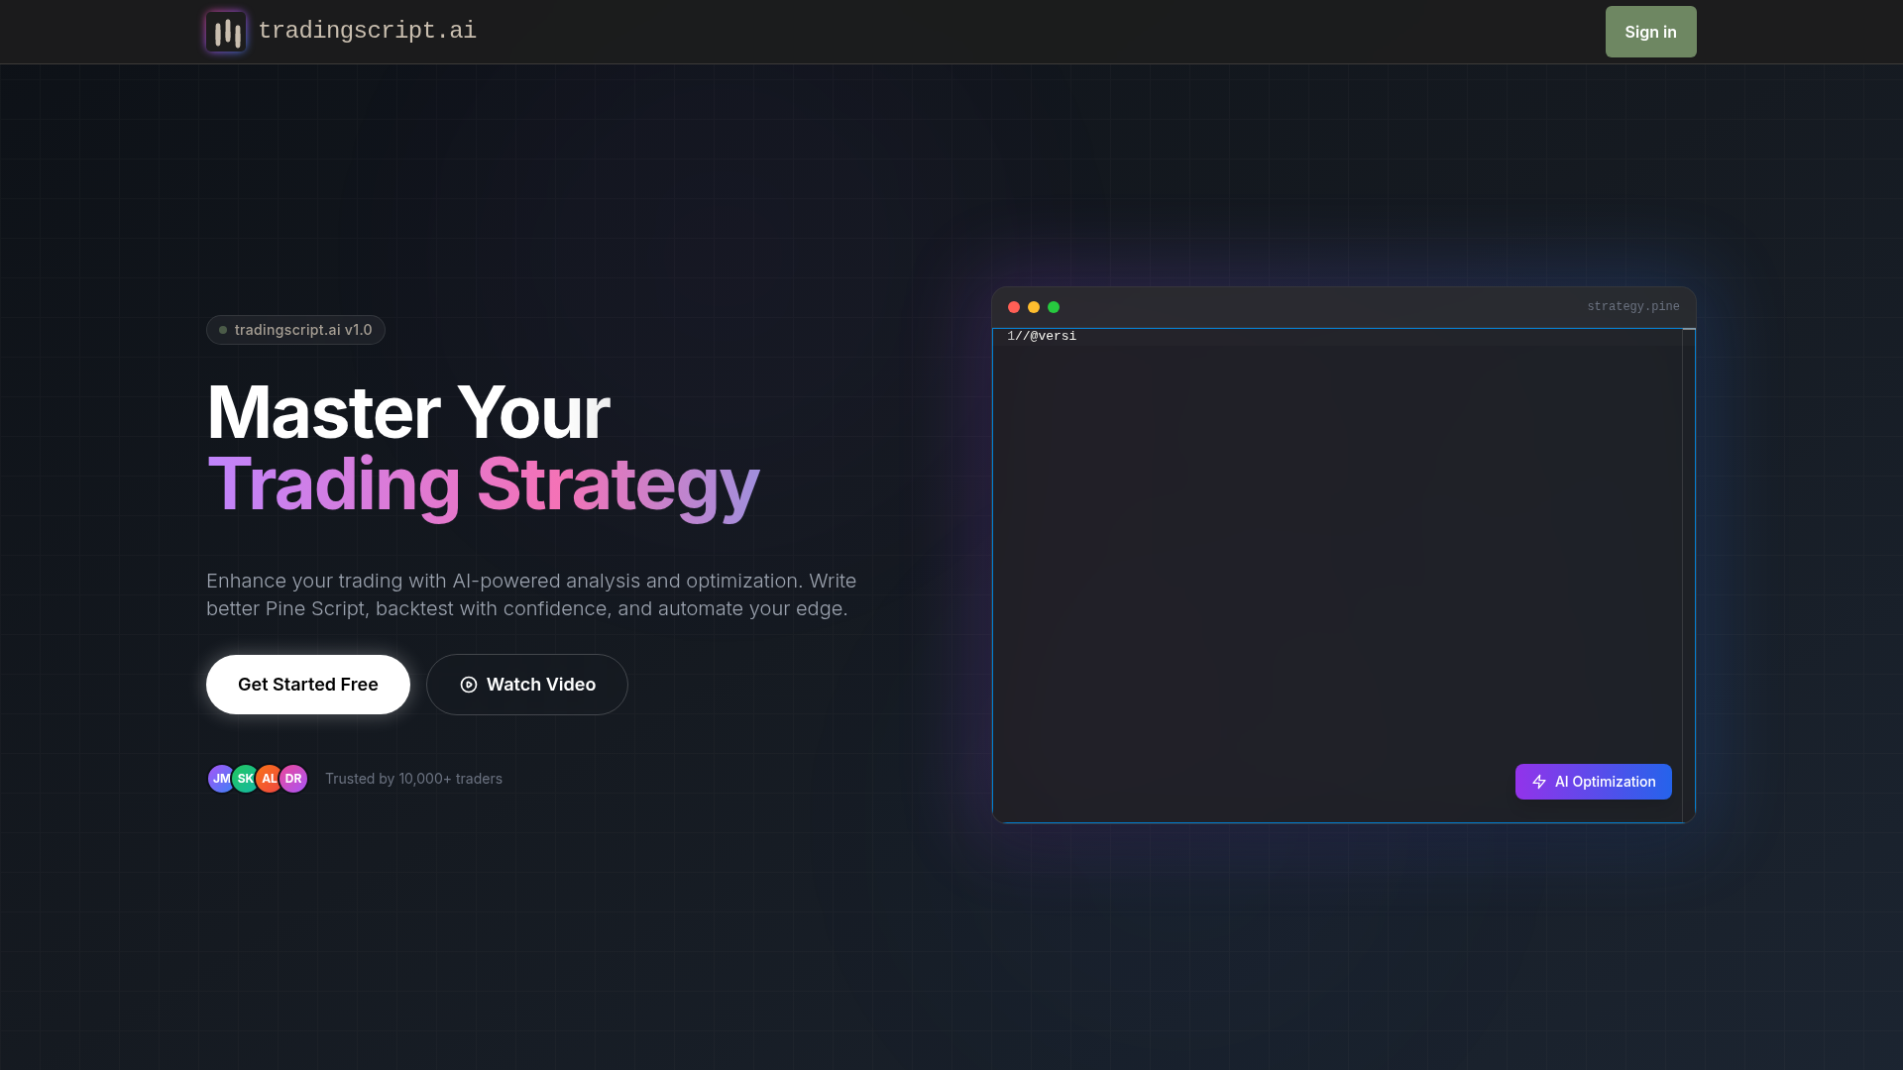The height and width of the screenshot is (1070, 1903).
Task: Click the yellow window dot in editor
Action: coord(1034,307)
